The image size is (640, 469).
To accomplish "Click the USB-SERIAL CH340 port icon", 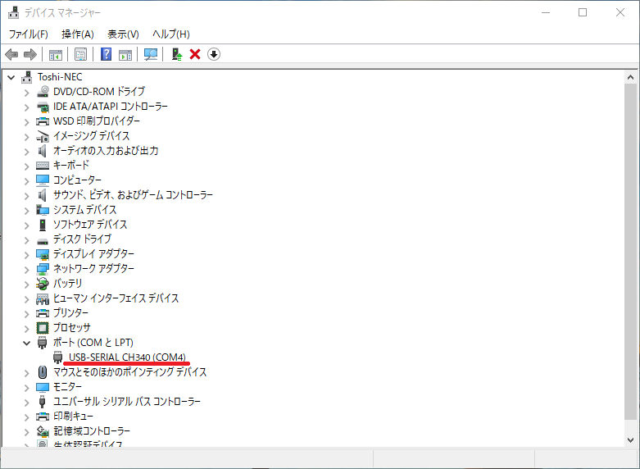I will 58,357.
